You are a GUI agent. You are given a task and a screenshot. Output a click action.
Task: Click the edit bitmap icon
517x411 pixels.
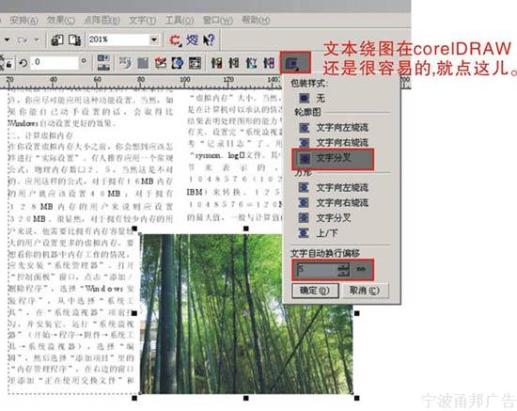pyautogui.click(x=161, y=63)
